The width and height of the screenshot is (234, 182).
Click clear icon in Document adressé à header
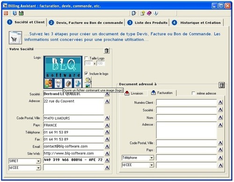222,85
